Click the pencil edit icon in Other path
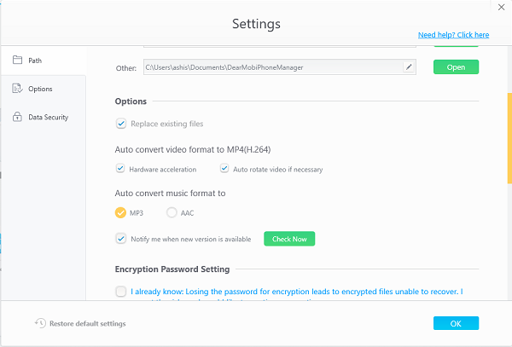The width and height of the screenshot is (512, 347). pyautogui.click(x=409, y=67)
